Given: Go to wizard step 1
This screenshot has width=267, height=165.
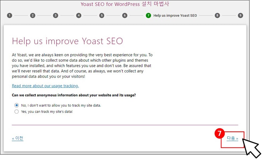Looking at the screenshot, I should coord(10,15).
